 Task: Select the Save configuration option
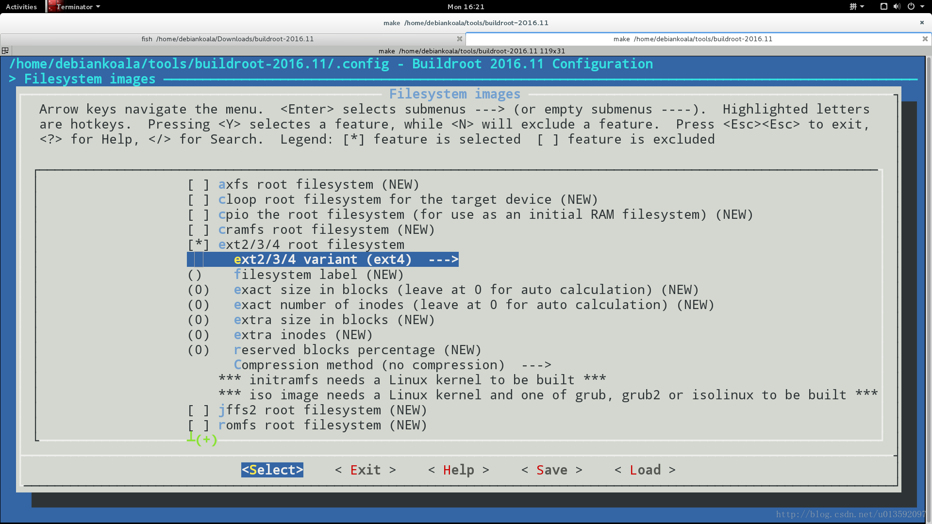click(552, 470)
